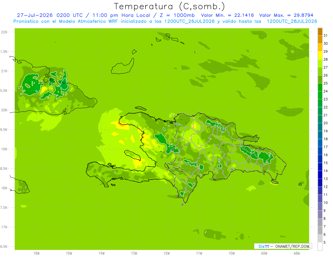The width and height of the screenshot is (333, 257).
Task: Click colorbar value label '11'
Action: [326, 195]
